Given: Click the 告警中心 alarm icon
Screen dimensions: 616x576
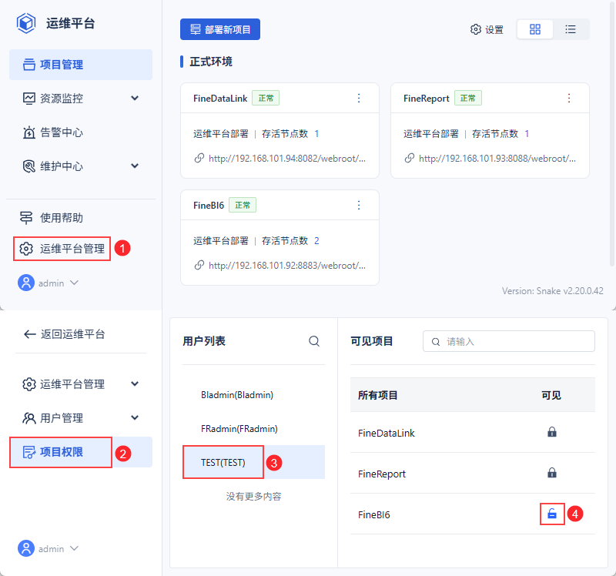Looking at the screenshot, I should click(28, 132).
